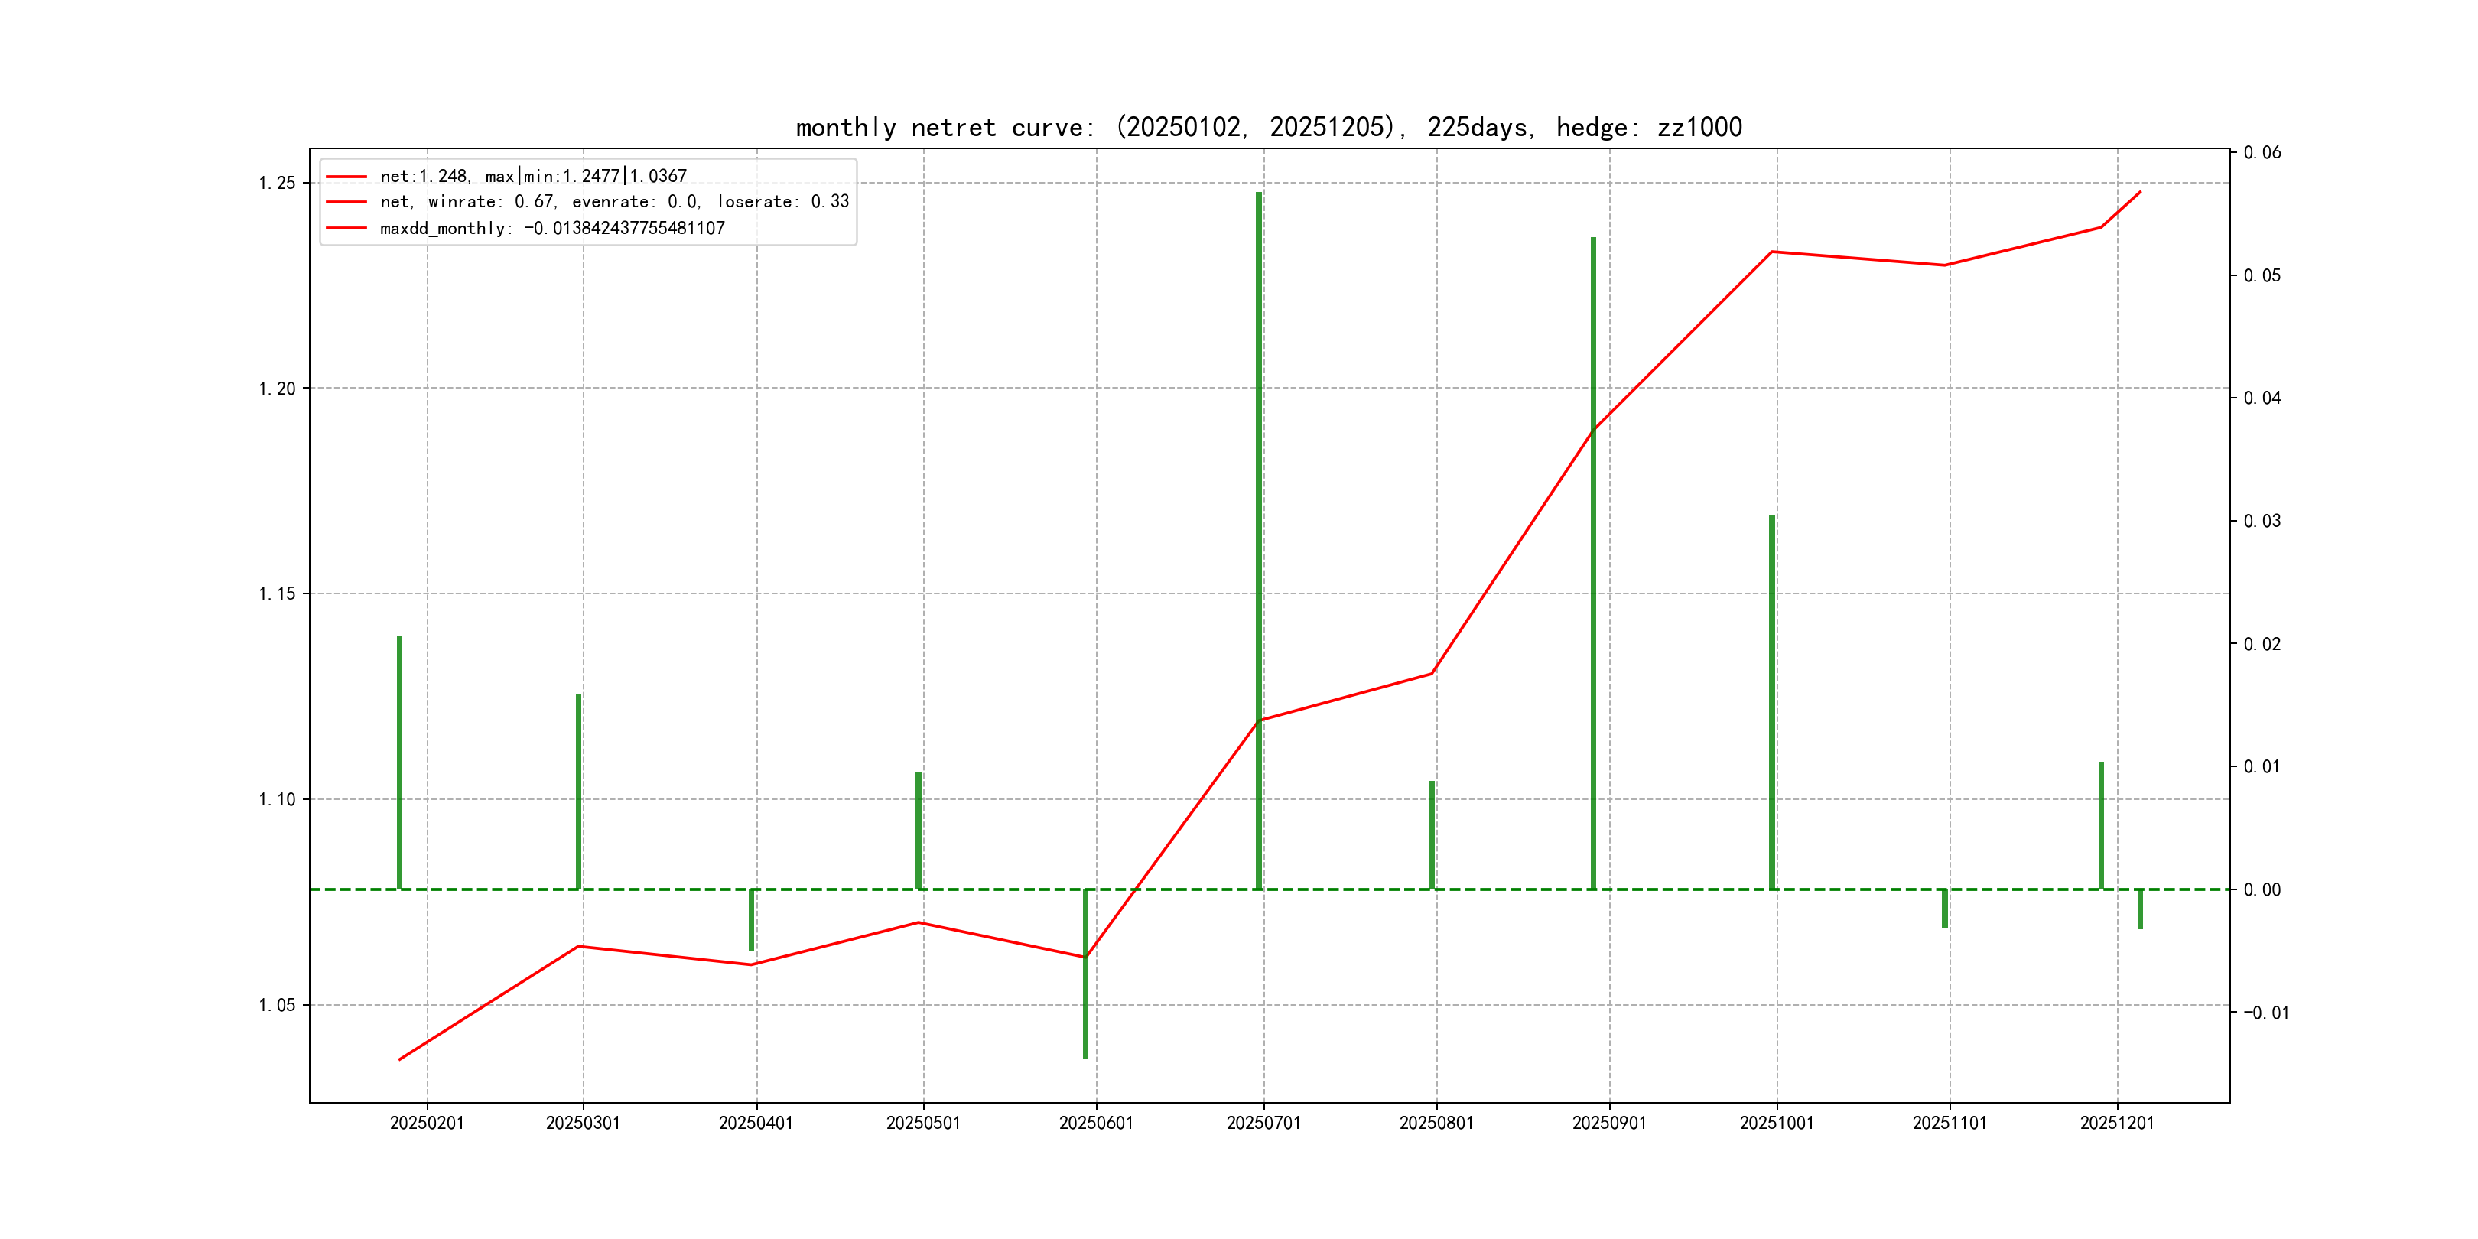Click the right y-axis label 0.00
This screenshot has height=1239, width=2478.
point(2262,889)
